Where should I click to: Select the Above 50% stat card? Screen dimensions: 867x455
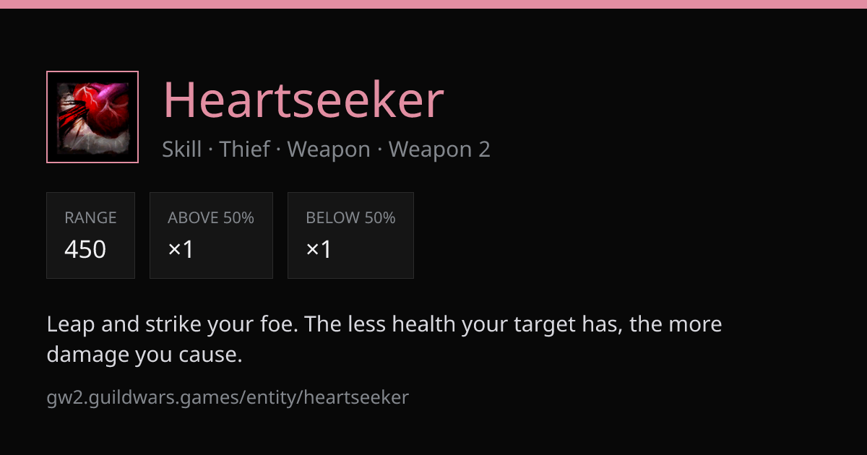[x=211, y=235]
